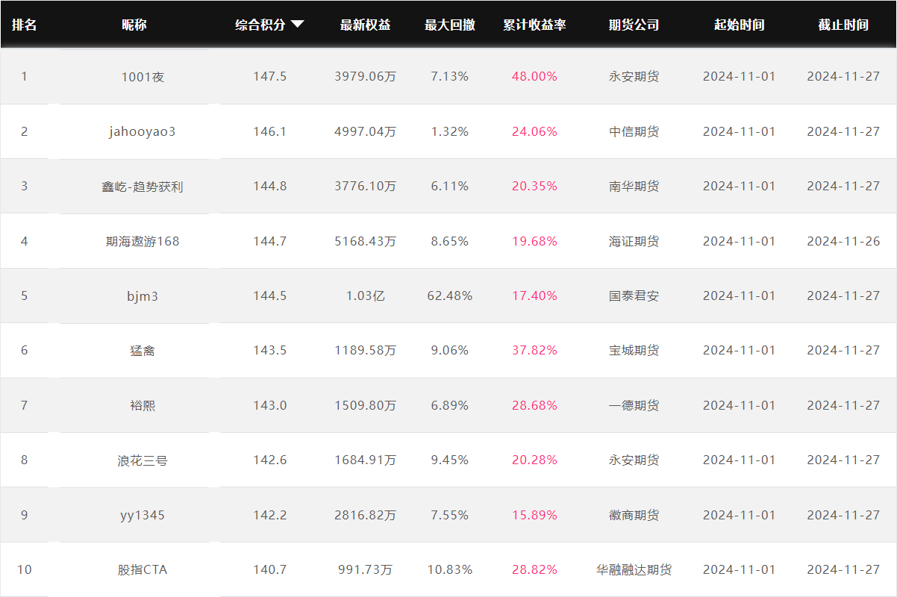Open trader 浪花三号 nickname

(x=143, y=460)
